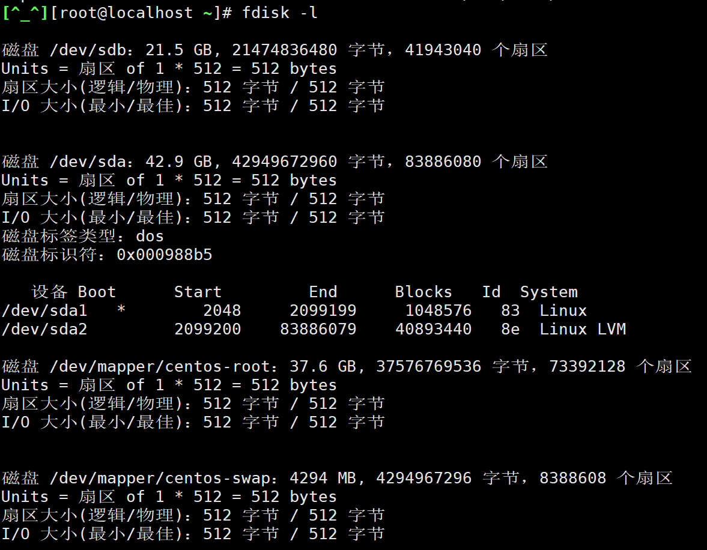Click the 4294 MB swap size
The width and height of the screenshot is (707, 550).
[323, 478]
